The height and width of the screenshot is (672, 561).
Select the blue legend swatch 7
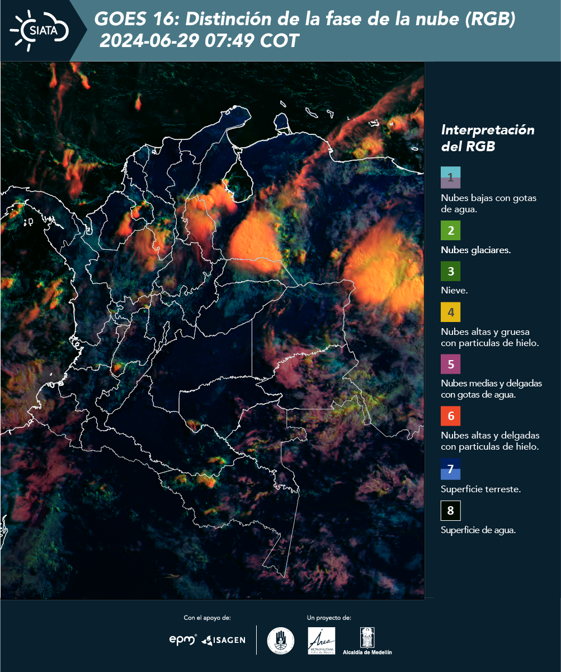tap(450, 469)
